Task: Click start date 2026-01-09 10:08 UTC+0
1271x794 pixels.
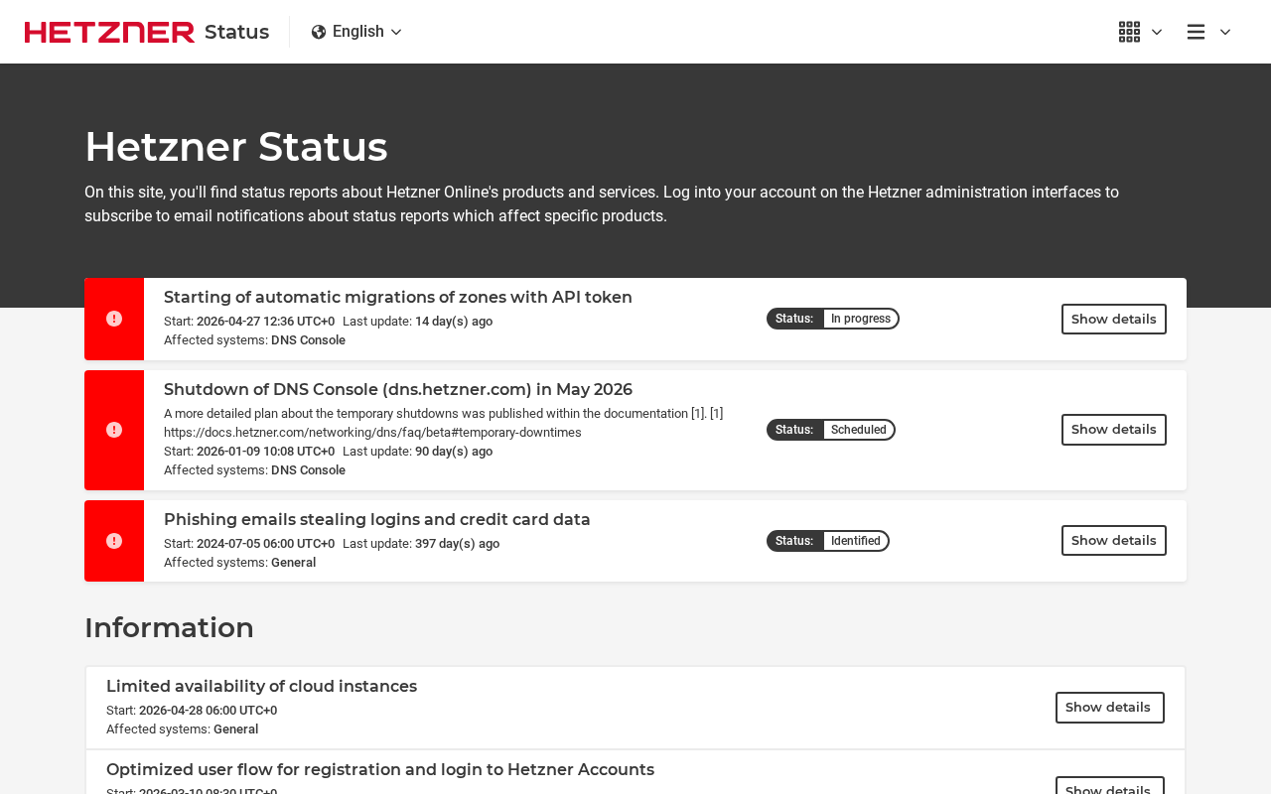Action: coord(265,452)
